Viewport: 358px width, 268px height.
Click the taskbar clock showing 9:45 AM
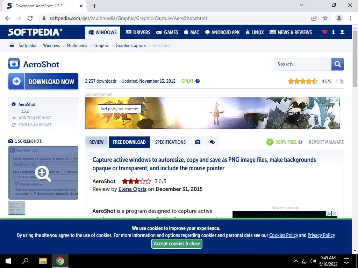(x=328, y=261)
